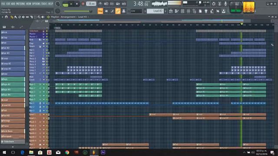Open the PATTERNS menu

tap(21, 4)
